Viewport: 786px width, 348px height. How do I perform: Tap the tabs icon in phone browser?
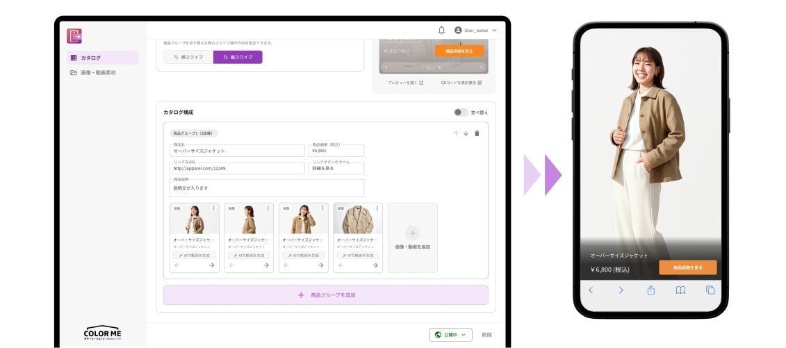coord(710,290)
